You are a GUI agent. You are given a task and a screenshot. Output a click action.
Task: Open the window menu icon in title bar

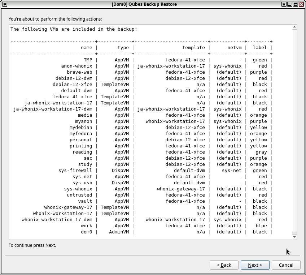point(5,4)
